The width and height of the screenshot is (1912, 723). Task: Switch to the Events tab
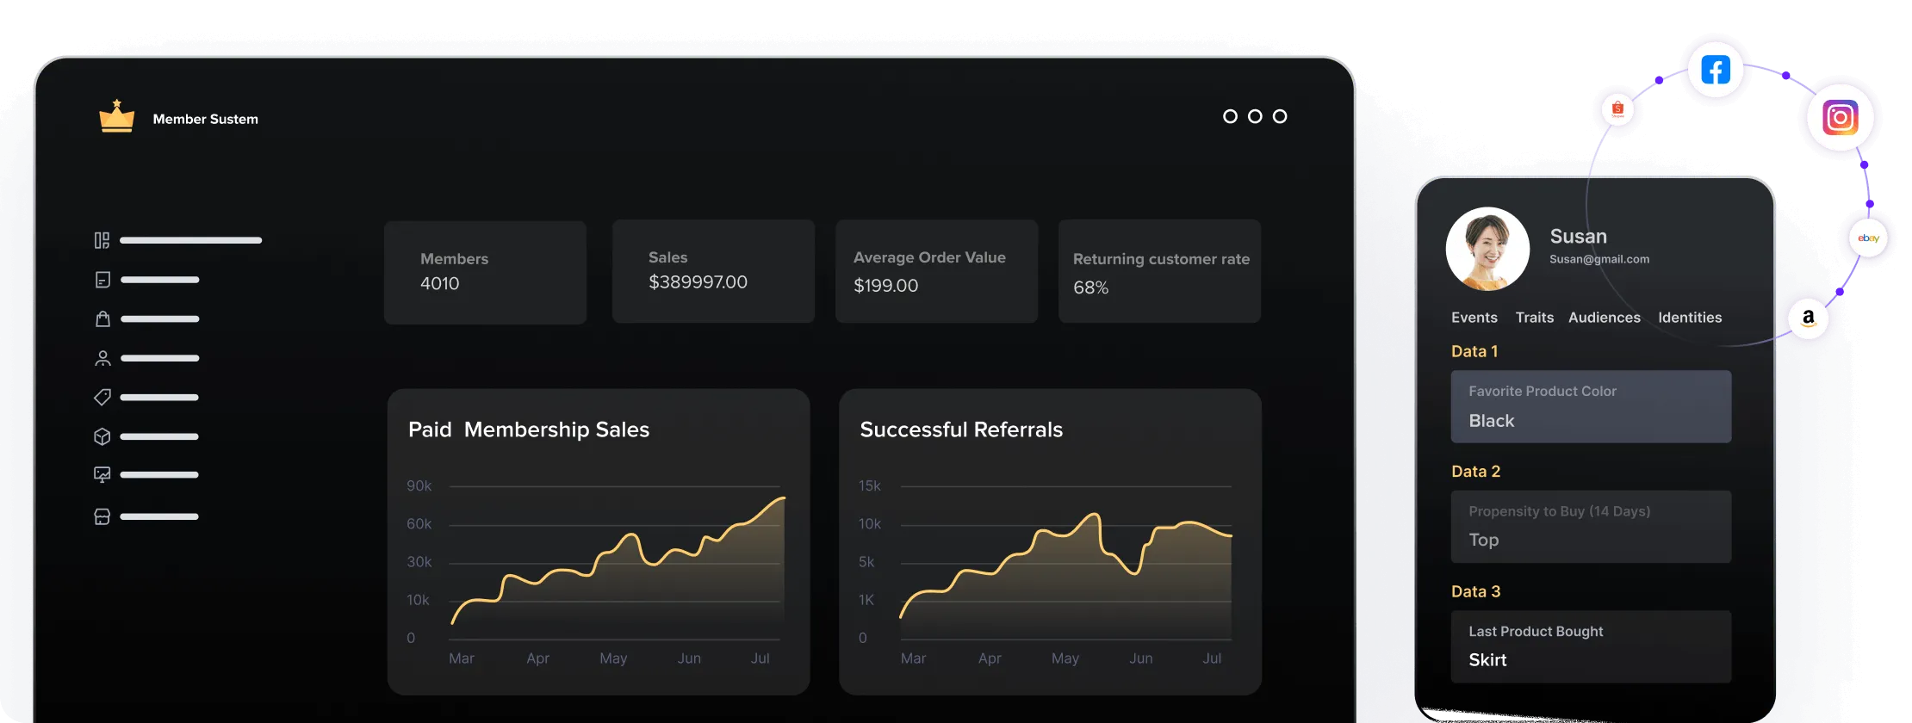pyautogui.click(x=1474, y=318)
